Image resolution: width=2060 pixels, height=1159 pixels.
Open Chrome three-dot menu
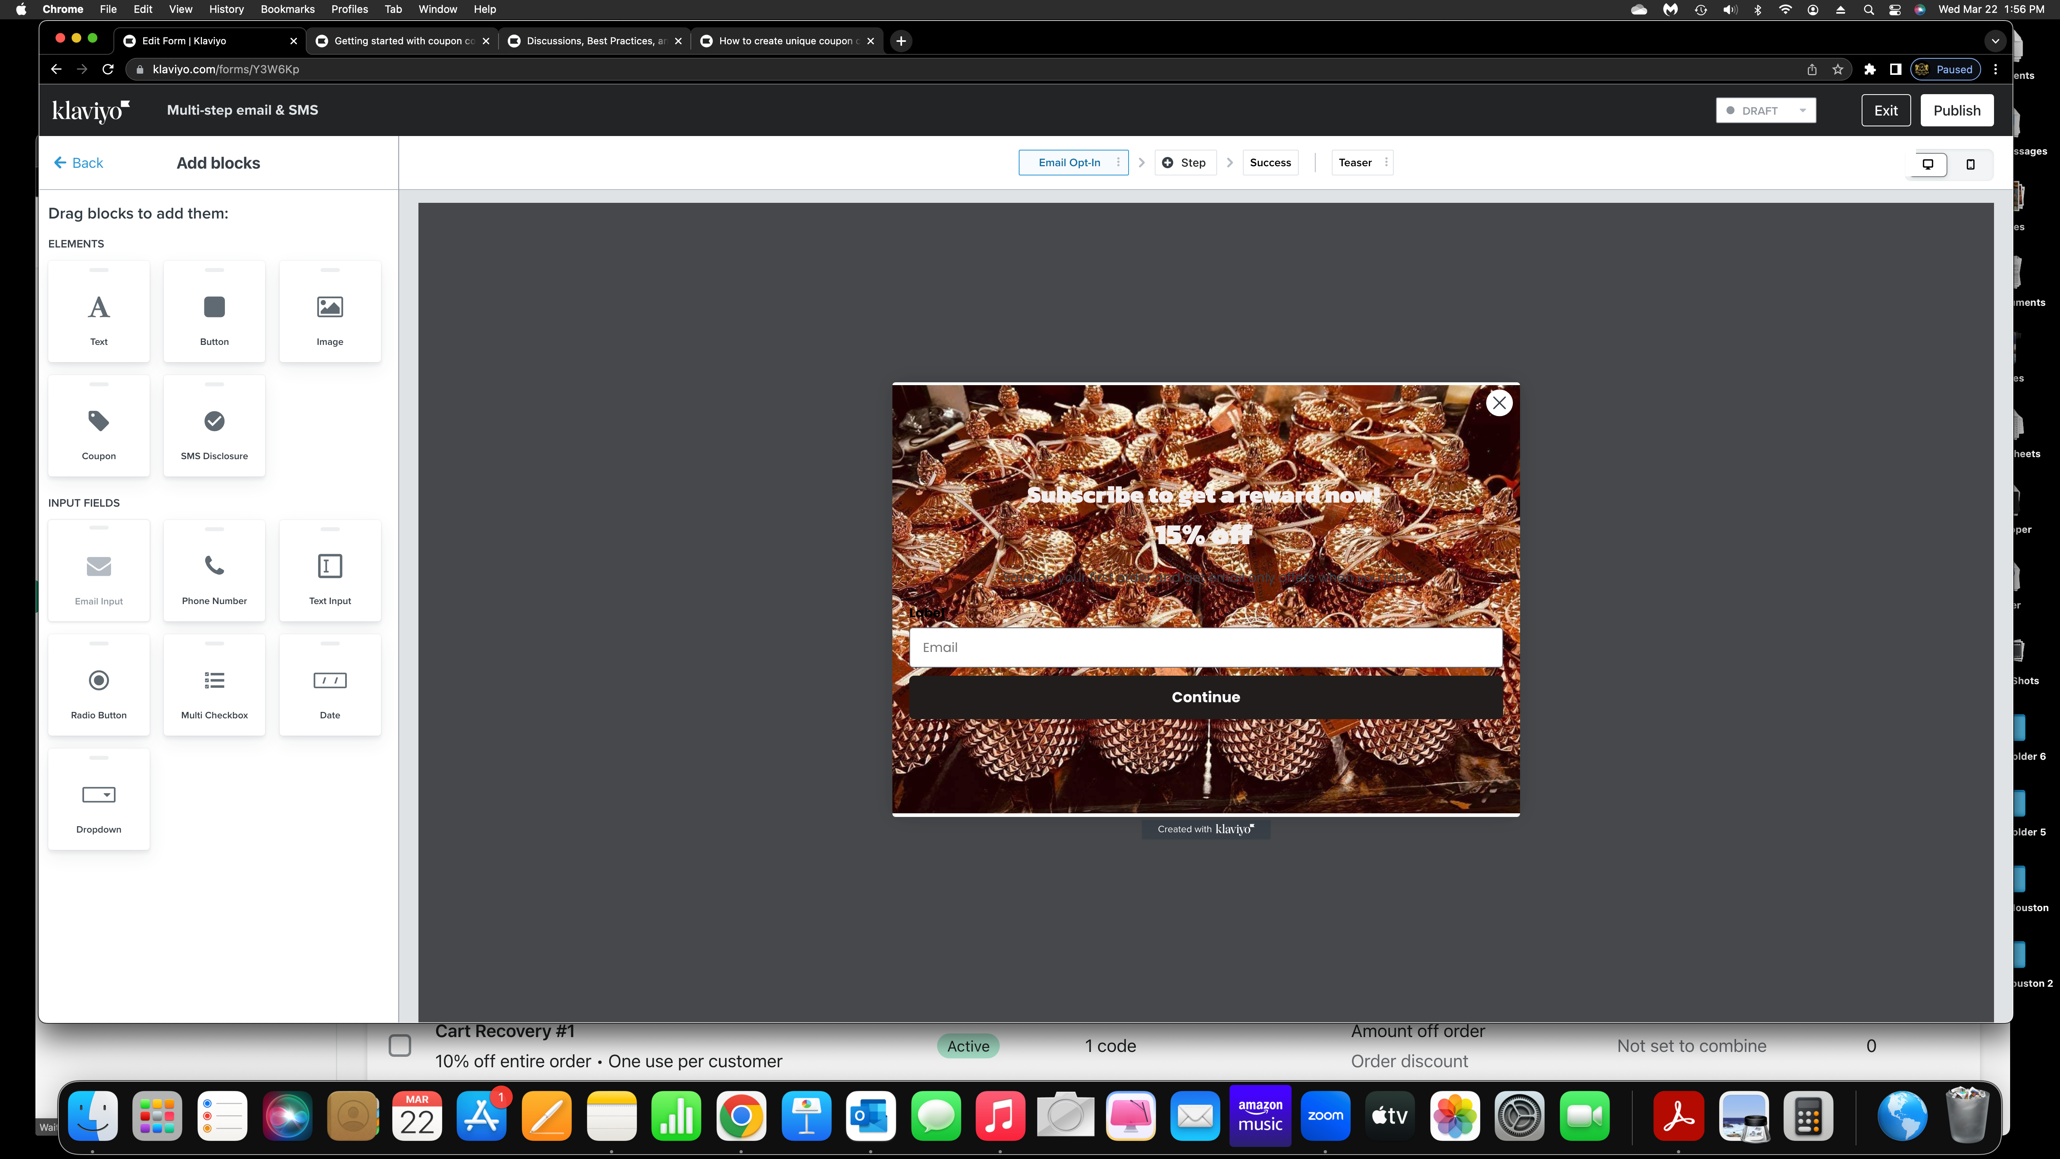(1996, 70)
